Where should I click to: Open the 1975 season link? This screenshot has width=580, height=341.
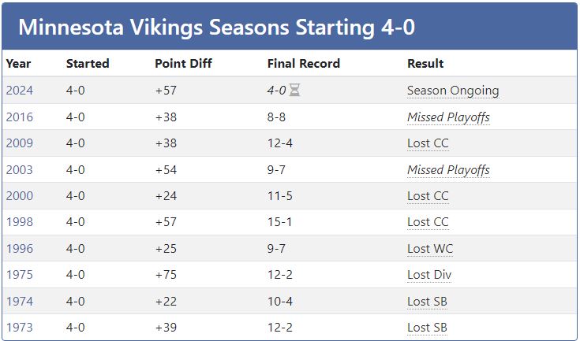coord(20,275)
